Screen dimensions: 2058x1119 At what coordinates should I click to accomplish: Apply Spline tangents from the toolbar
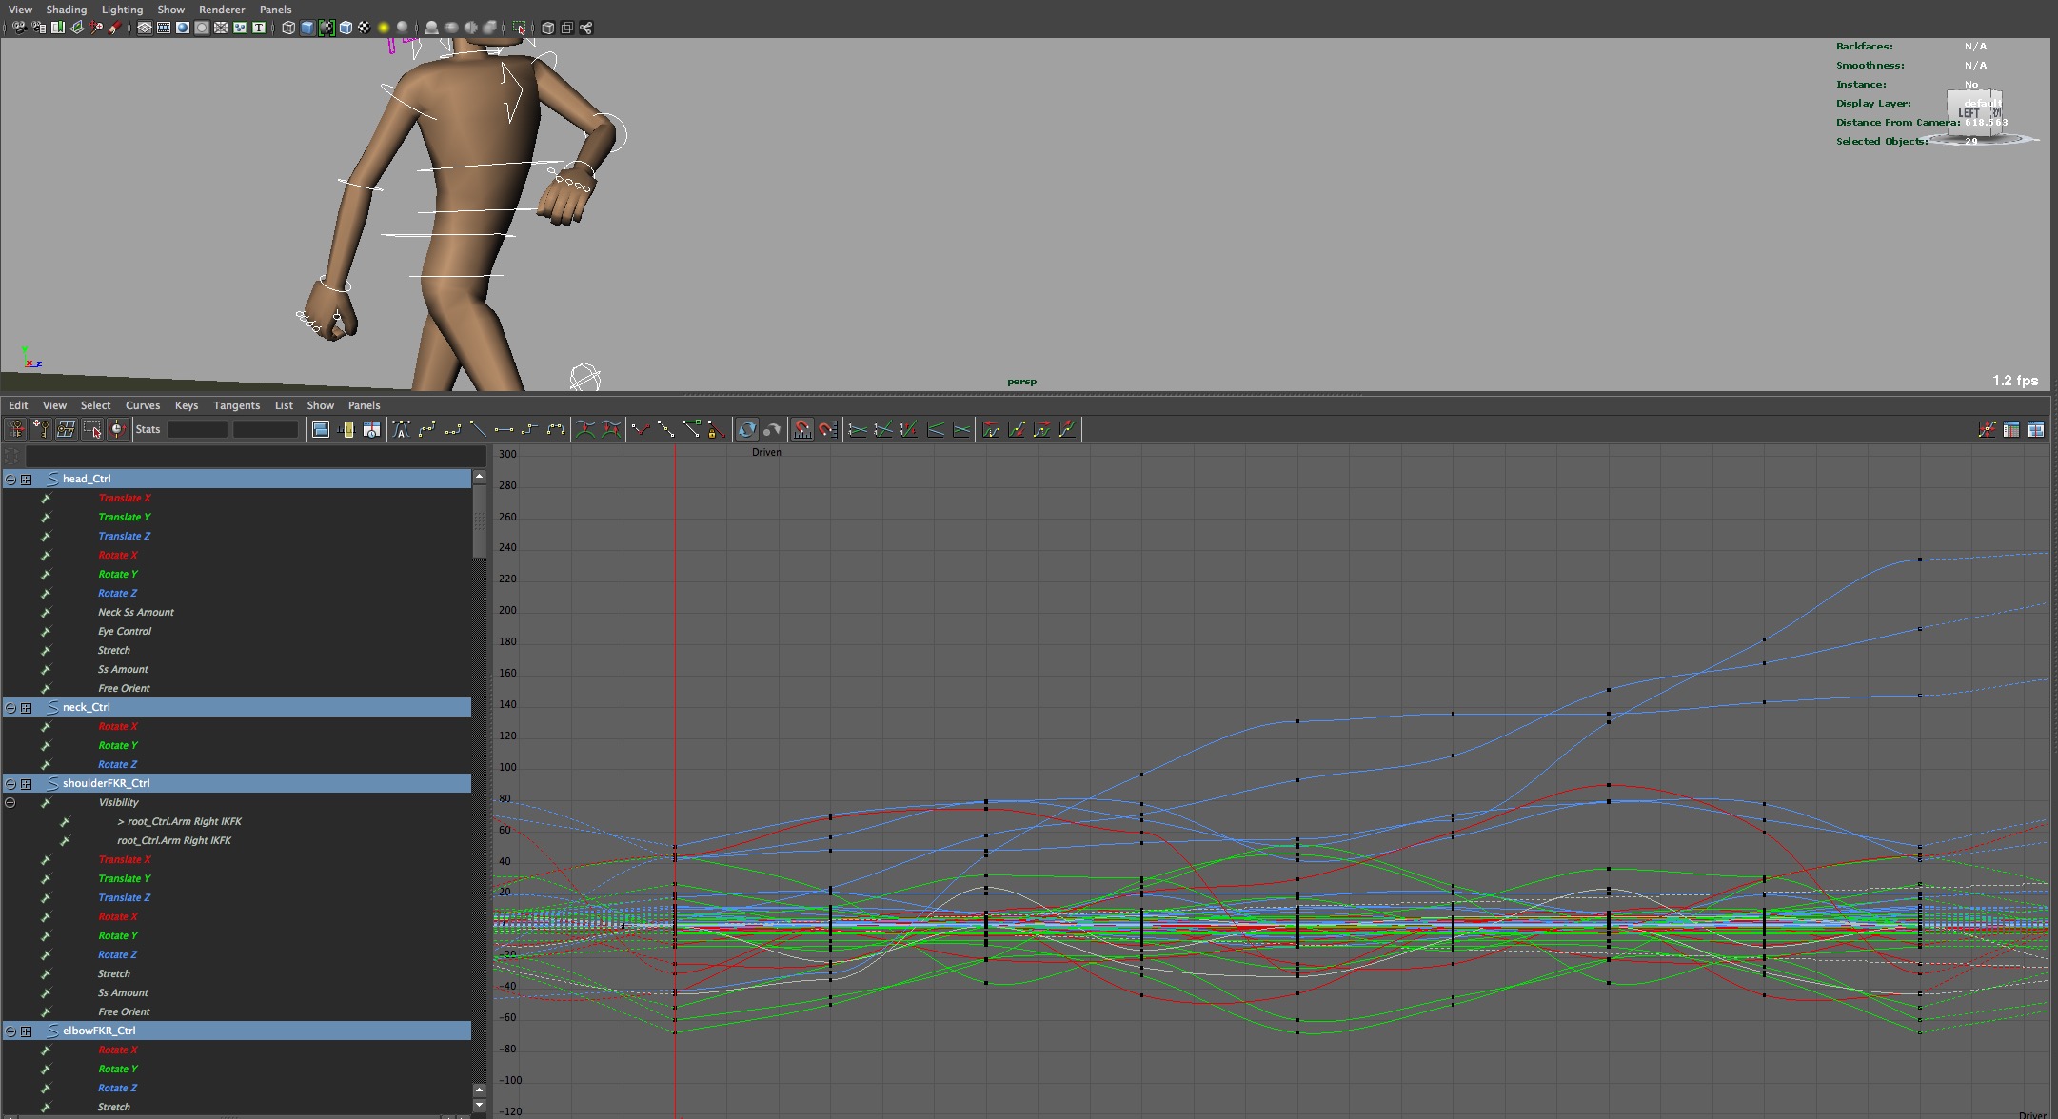426,429
